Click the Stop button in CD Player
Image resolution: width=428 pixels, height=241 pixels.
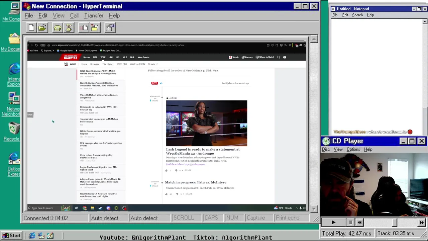point(350,222)
